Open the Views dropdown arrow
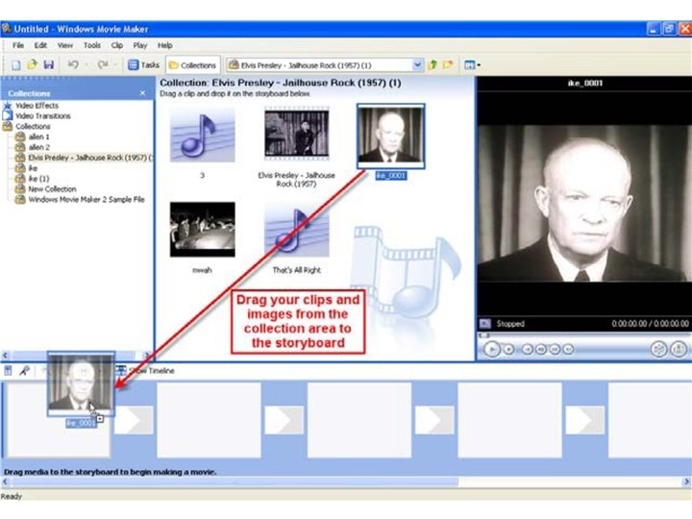Image resolution: width=692 pixels, height=519 pixels. (479, 65)
